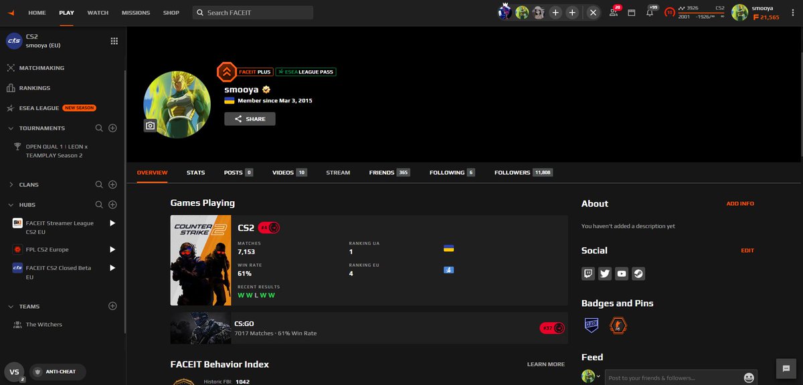Open the Missions menu
This screenshot has height=385, width=803.
coord(136,13)
